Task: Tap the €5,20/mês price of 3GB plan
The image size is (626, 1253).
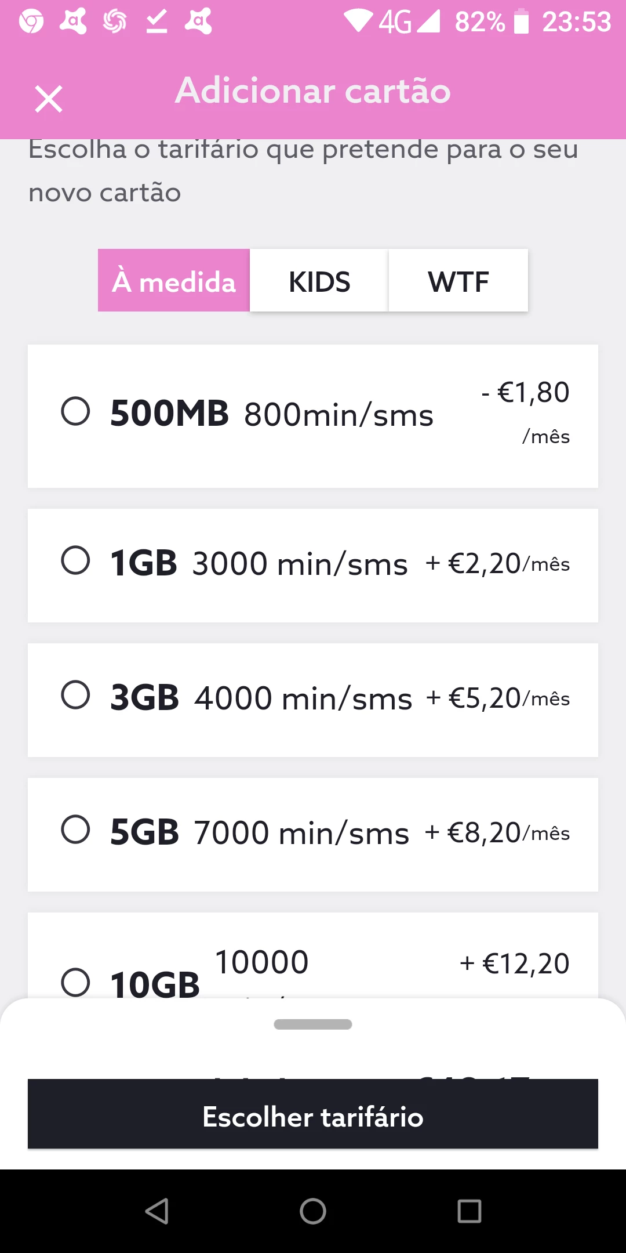Action: (498, 698)
